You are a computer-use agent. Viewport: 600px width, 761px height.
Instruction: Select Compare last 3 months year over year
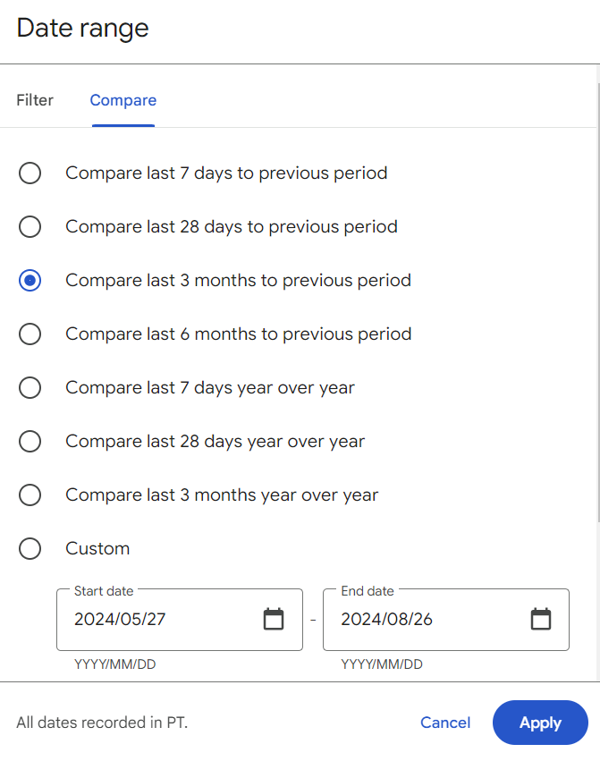point(30,495)
